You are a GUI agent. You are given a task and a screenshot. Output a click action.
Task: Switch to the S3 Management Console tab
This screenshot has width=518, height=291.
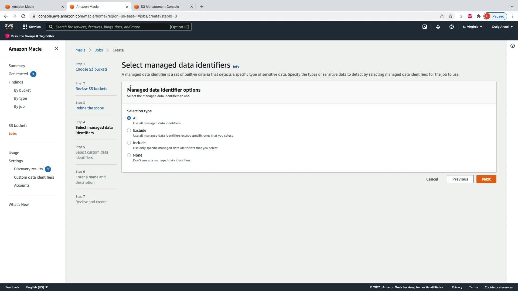click(x=160, y=6)
